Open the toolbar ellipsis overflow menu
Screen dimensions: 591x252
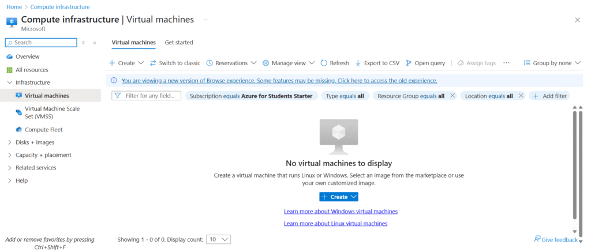click(x=506, y=63)
